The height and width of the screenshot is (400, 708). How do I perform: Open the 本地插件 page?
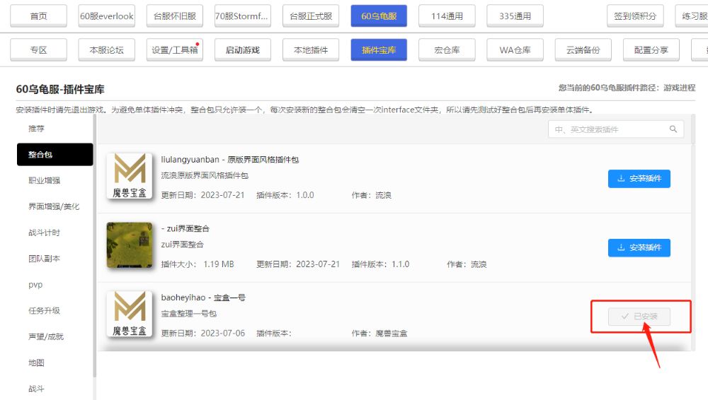coord(311,50)
